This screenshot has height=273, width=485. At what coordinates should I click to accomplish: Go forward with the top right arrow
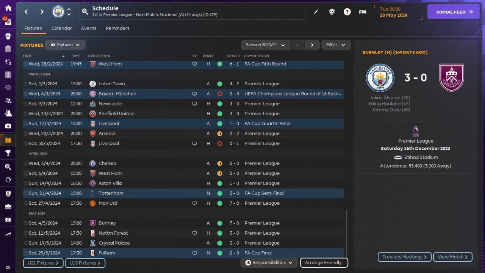tap(42, 12)
